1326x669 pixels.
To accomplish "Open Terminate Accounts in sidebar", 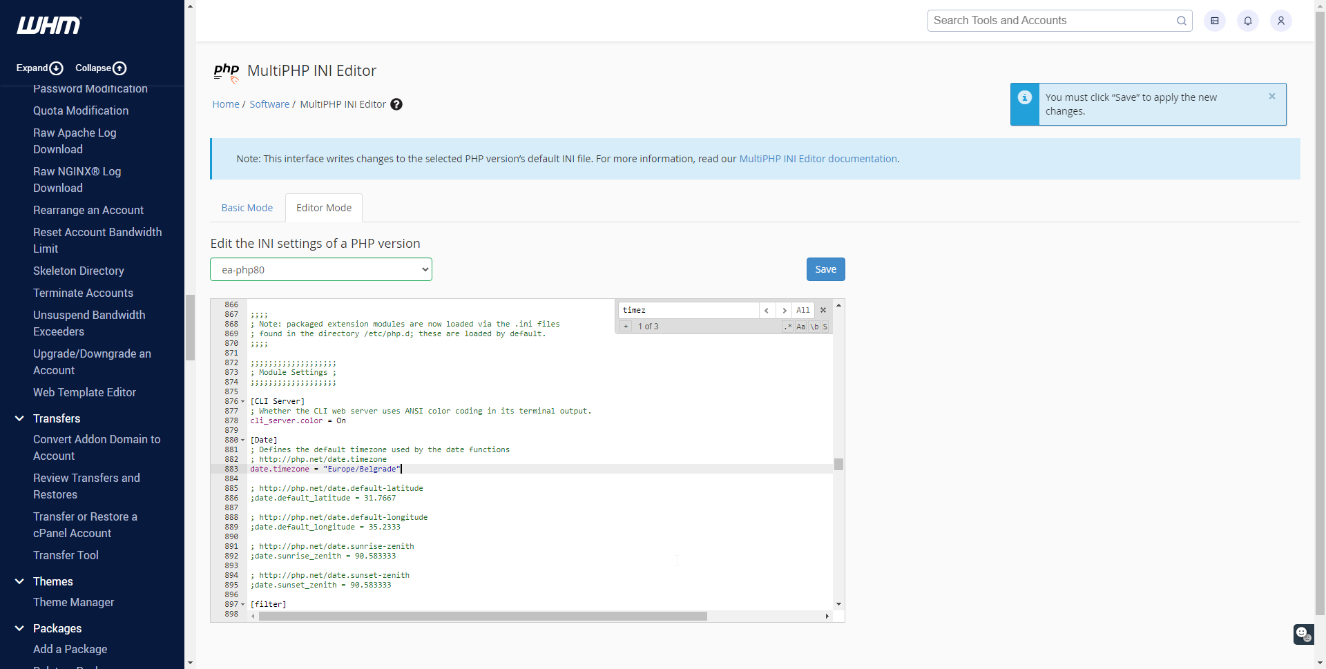I will coord(83,293).
